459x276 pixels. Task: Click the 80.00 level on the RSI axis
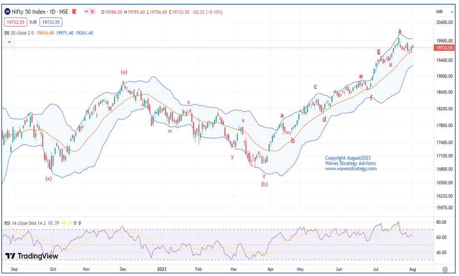pyautogui.click(x=441, y=222)
